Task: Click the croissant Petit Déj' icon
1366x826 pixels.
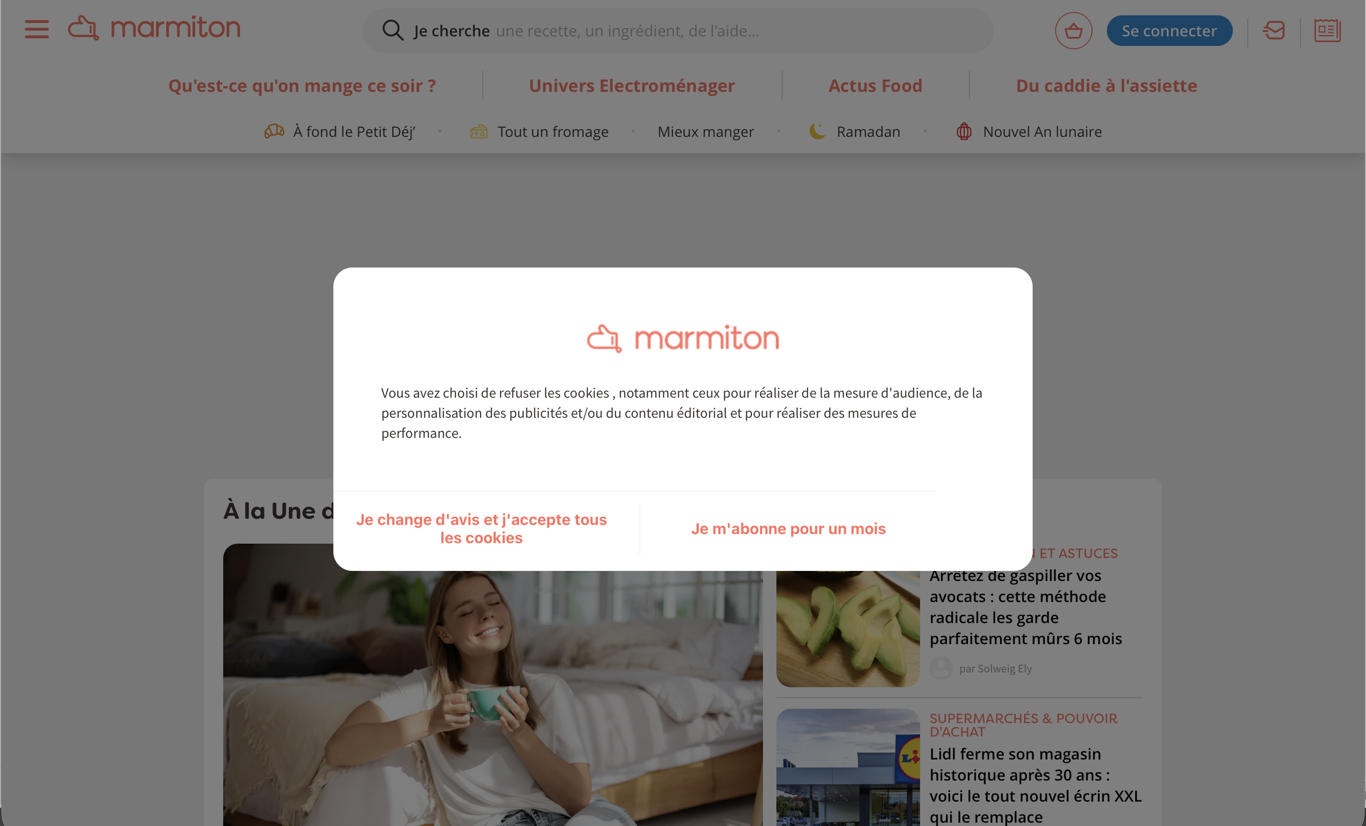Action: pyautogui.click(x=274, y=131)
